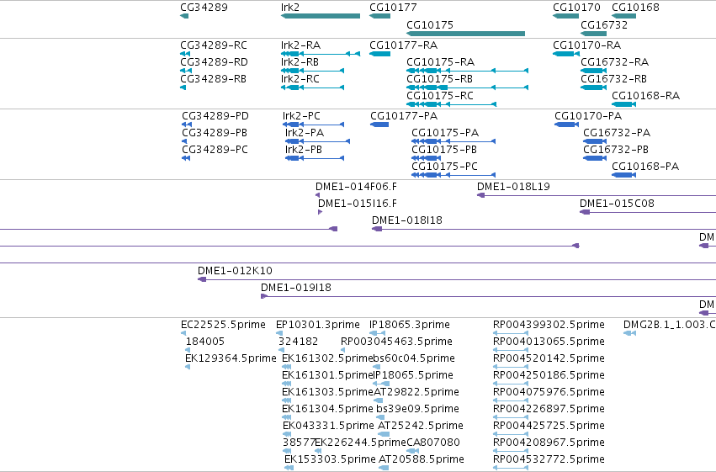Select transcript CG34289-RB
Screen dimensions: 716x472
tap(213, 79)
